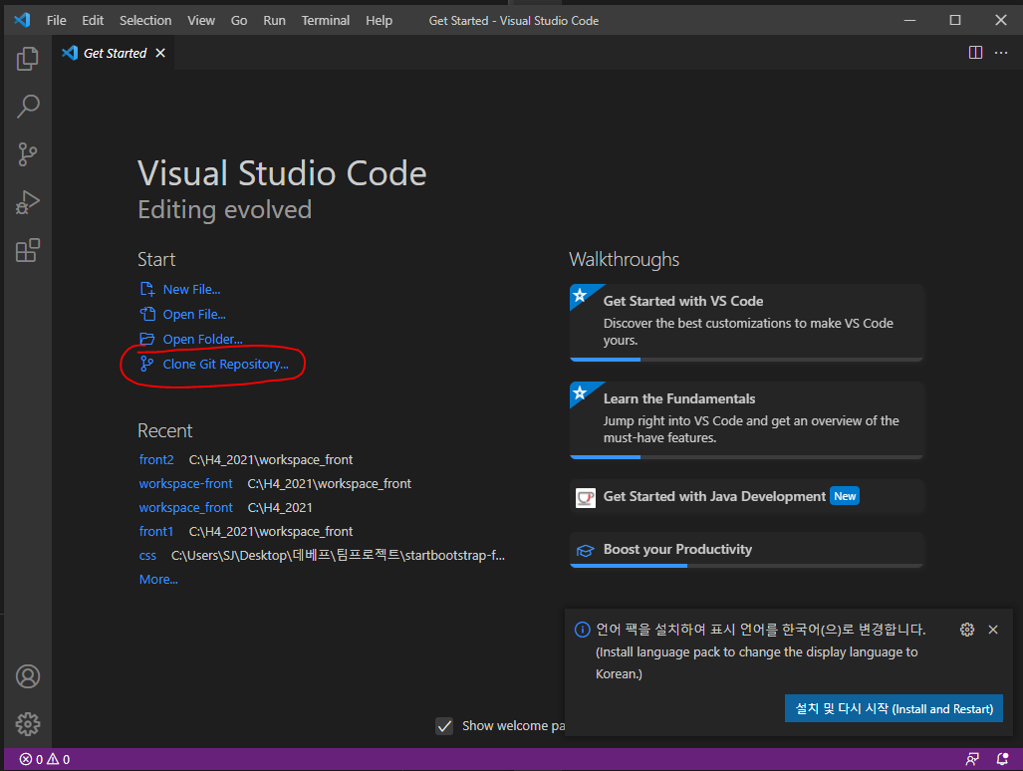Open Get Started with VS Code walkthrough
The width and height of the screenshot is (1023, 771).
point(746,322)
